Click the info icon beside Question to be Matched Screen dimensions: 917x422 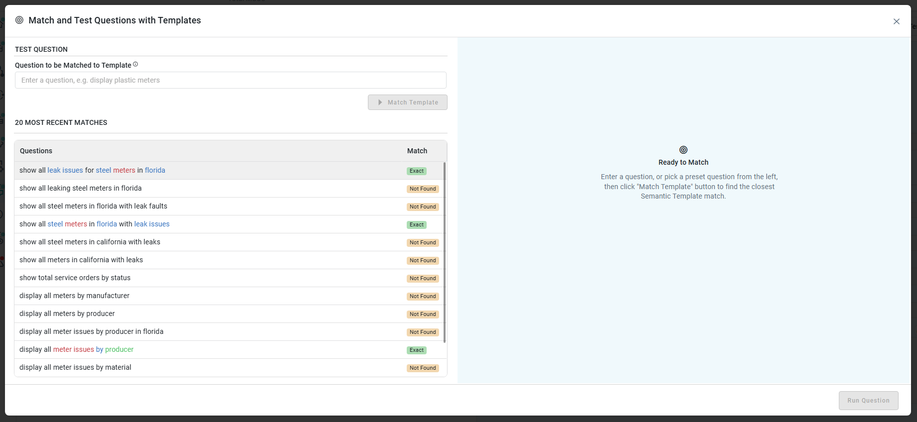click(135, 64)
